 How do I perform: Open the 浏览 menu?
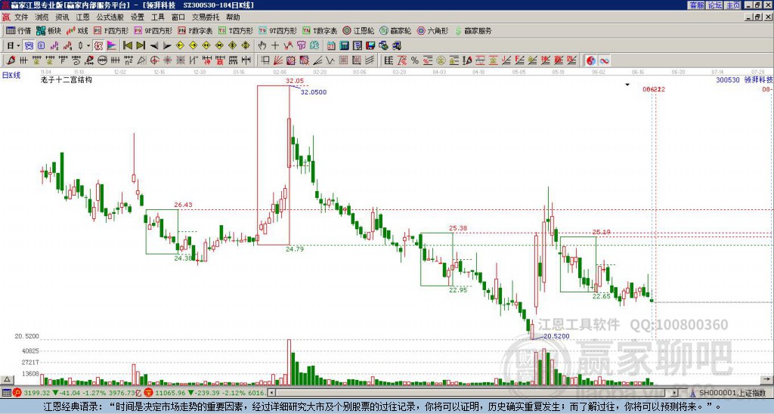pyautogui.click(x=42, y=17)
